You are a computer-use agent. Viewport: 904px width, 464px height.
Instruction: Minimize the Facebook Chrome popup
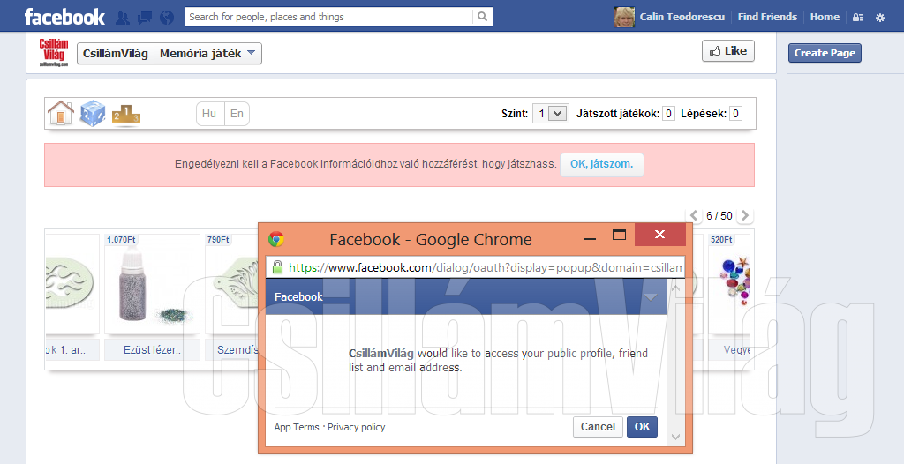click(x=589, y=237)
